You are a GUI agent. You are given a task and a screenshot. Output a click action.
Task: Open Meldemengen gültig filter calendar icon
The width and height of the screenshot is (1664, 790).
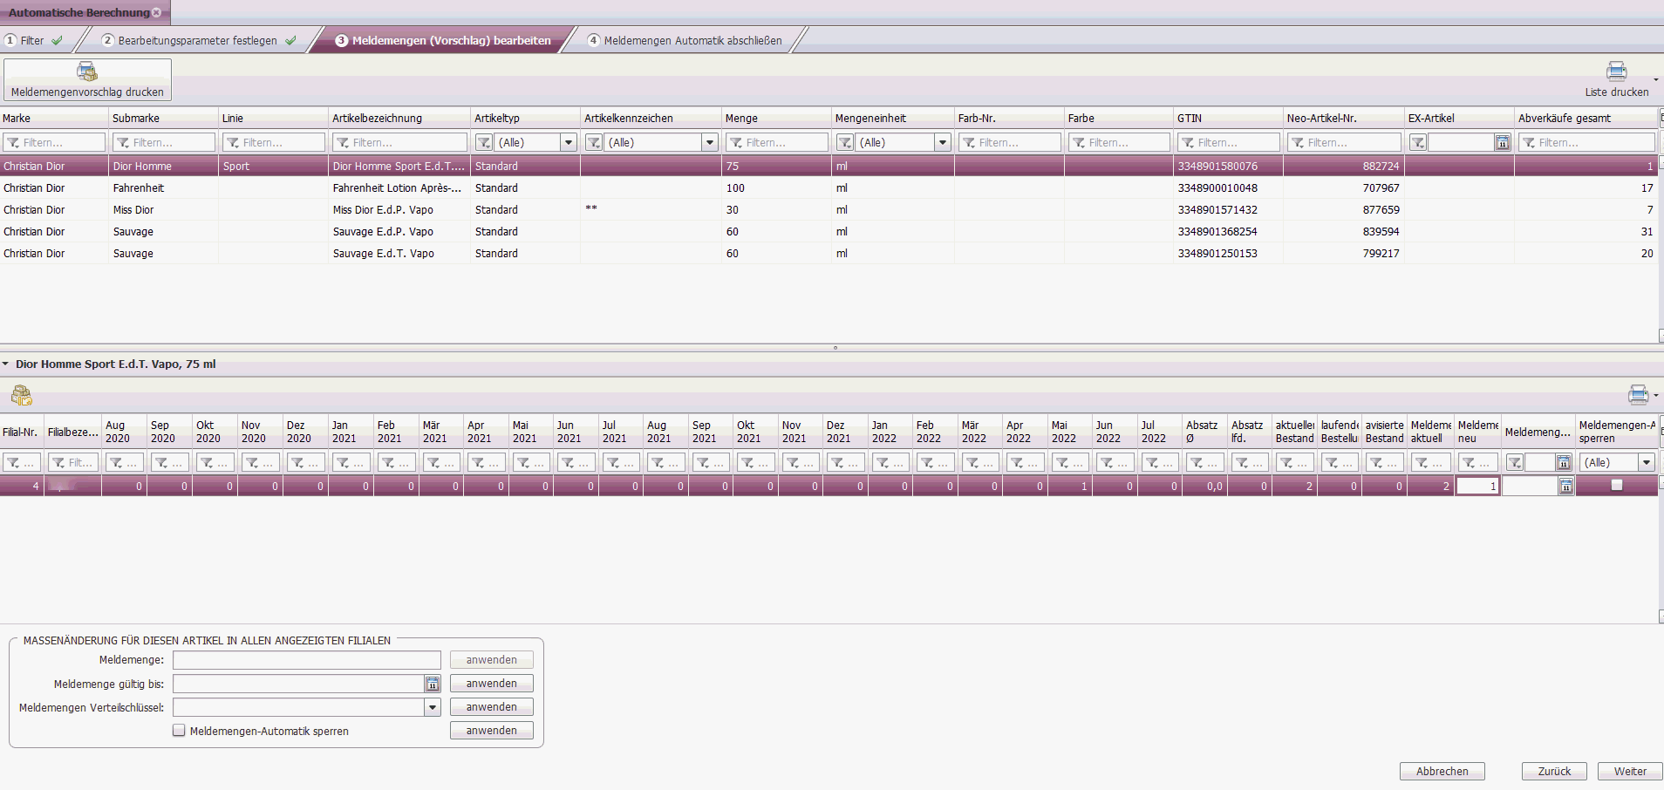point(1564,462)
